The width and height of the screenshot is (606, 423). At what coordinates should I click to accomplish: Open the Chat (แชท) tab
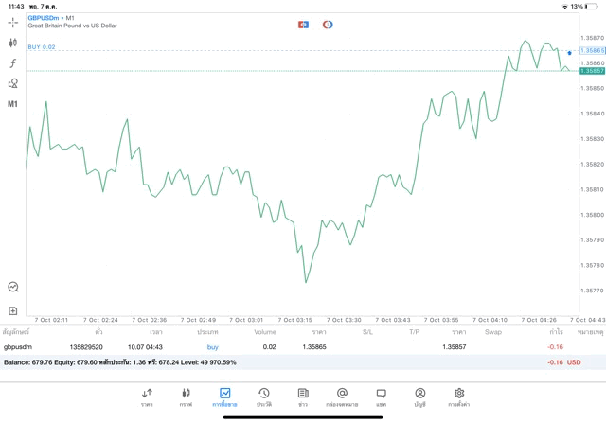tap(381, 396)
